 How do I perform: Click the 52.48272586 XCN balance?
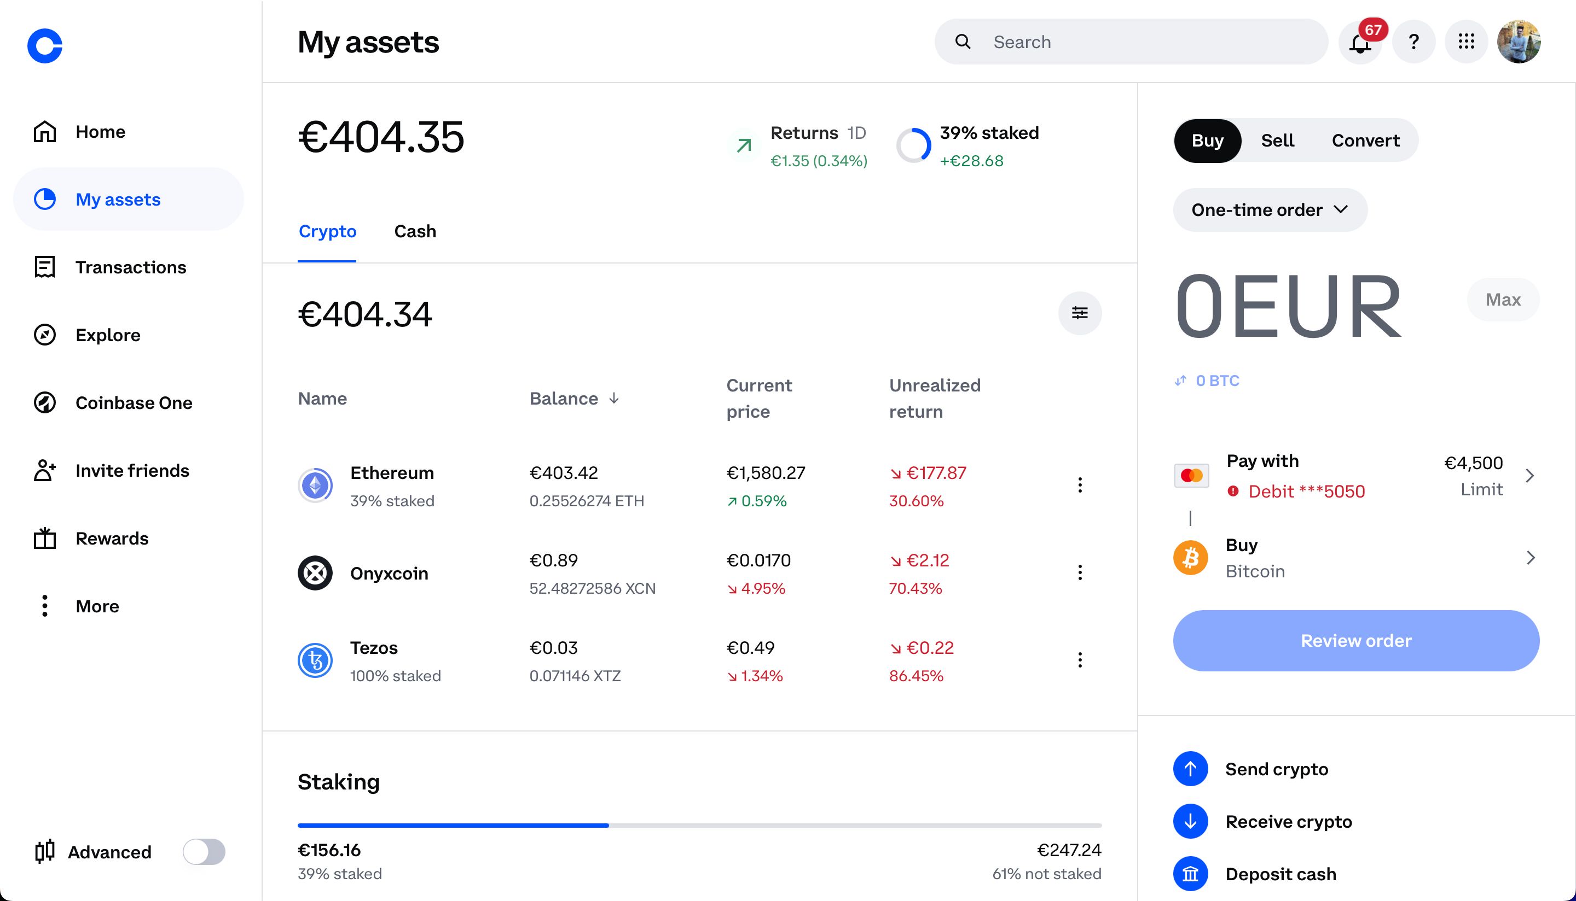pos(592,588)
